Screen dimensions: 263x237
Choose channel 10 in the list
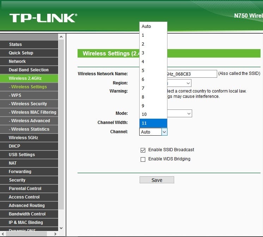tap(153, 114)
